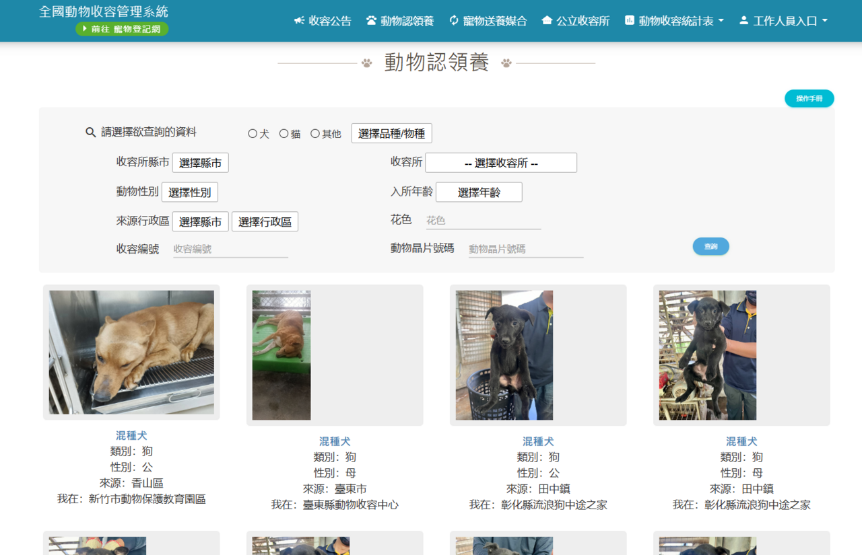Click the person icon beside 工作人員入口
This screenshot has width=862, height=555.
pos(743,21)
